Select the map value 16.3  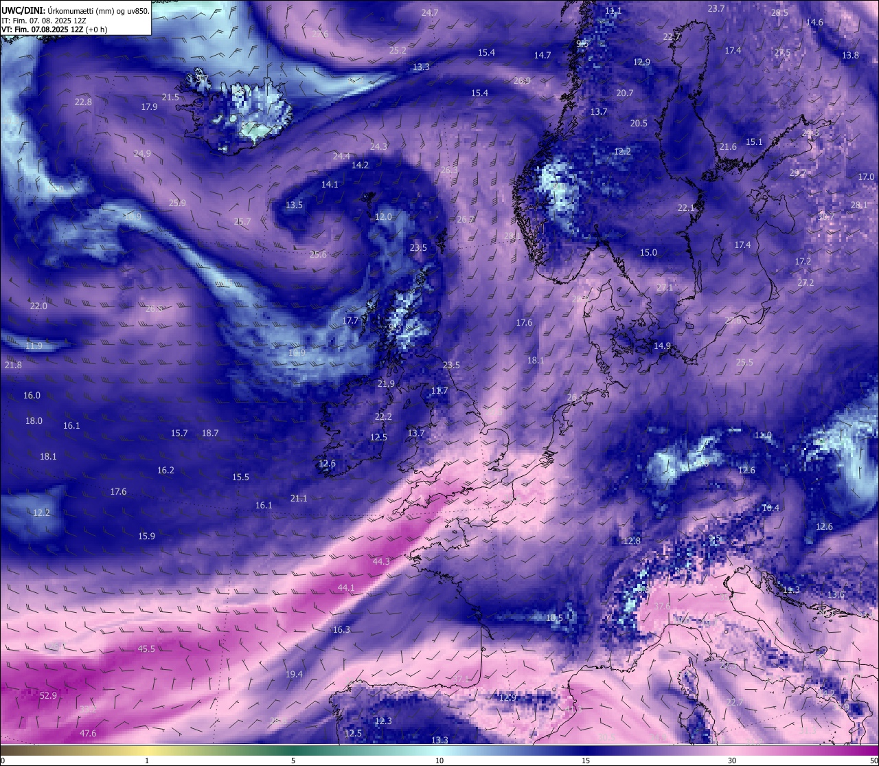[x=341, y=629]
